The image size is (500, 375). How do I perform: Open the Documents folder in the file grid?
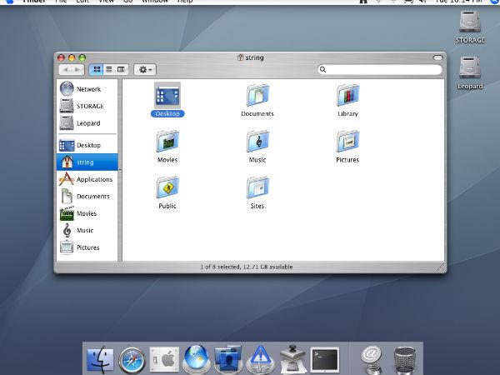click(257, 95)
